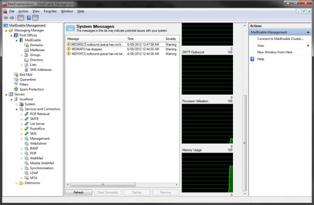Select the Groups icon in tree
Image resolution: width=314 pixels, height=205 pixels.
tap(26, 55)
